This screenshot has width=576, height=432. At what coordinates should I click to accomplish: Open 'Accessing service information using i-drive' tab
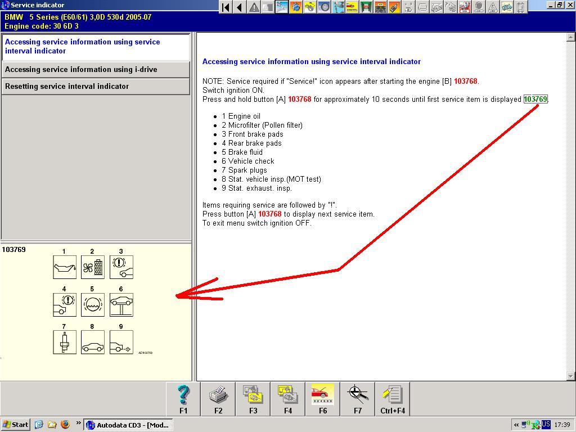click(96, 69)
